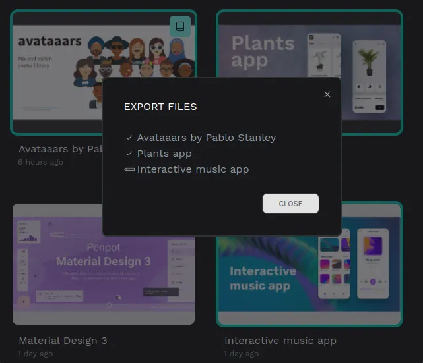Select 'Interactive music app' entry in export list

pyautogui.click(x=193, y=169)
